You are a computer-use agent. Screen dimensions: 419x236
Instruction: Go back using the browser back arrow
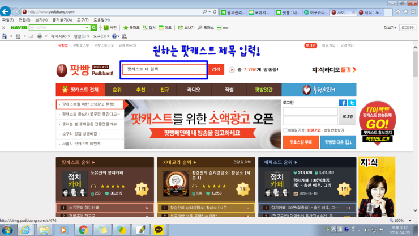tap(5, 11)
